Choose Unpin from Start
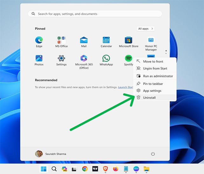The image size is (204, 174). 155,68
